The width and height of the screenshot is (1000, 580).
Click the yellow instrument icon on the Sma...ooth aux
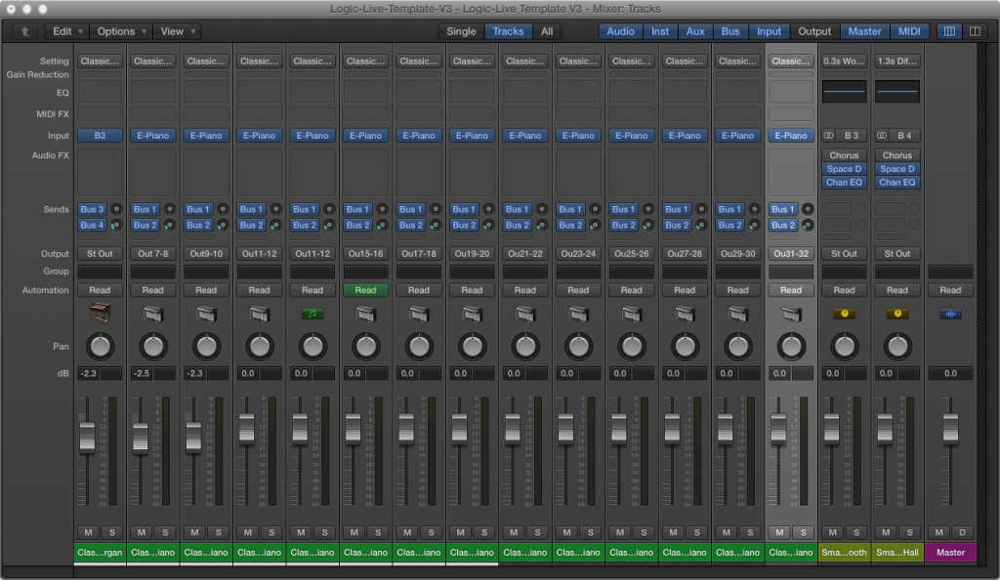[x=843, y=313]
